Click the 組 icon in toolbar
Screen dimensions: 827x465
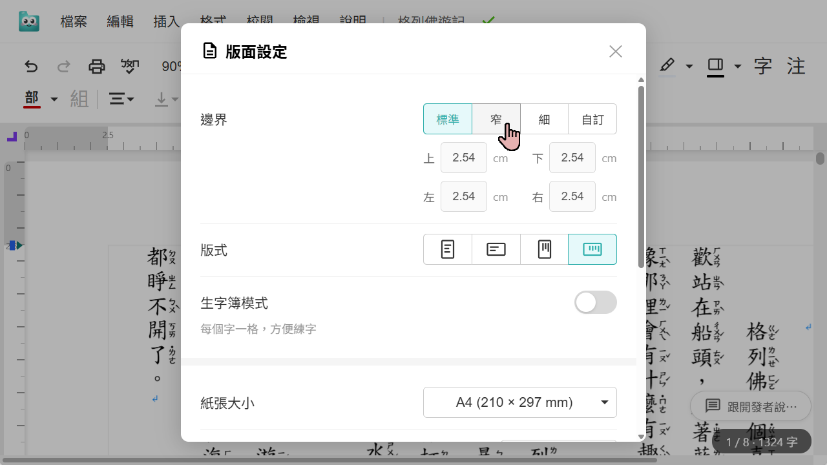(79, 99)
